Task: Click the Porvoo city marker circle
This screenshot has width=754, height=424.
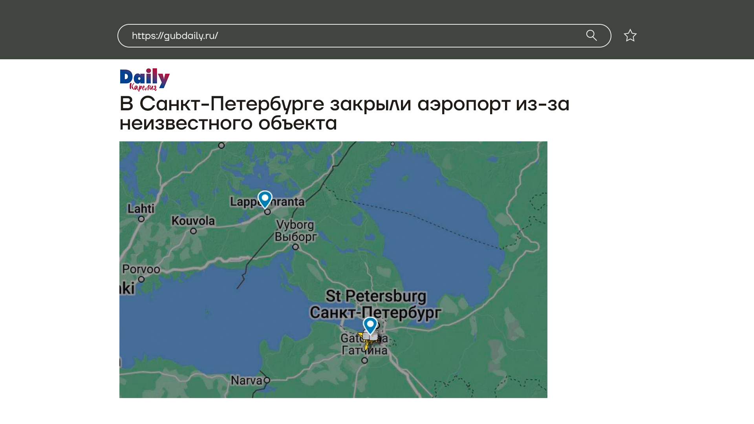Action: pos(141,280)
